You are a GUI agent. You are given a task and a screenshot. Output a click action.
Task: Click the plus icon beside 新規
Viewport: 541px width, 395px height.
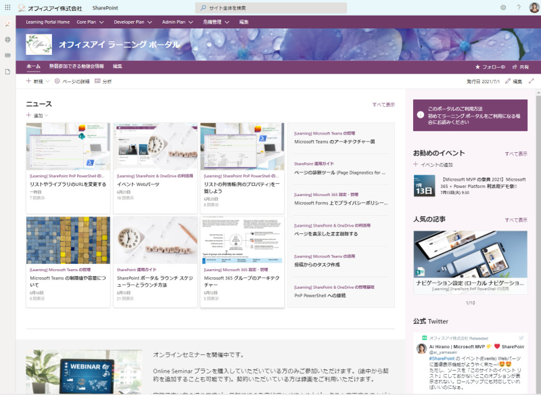click(28, 81)
